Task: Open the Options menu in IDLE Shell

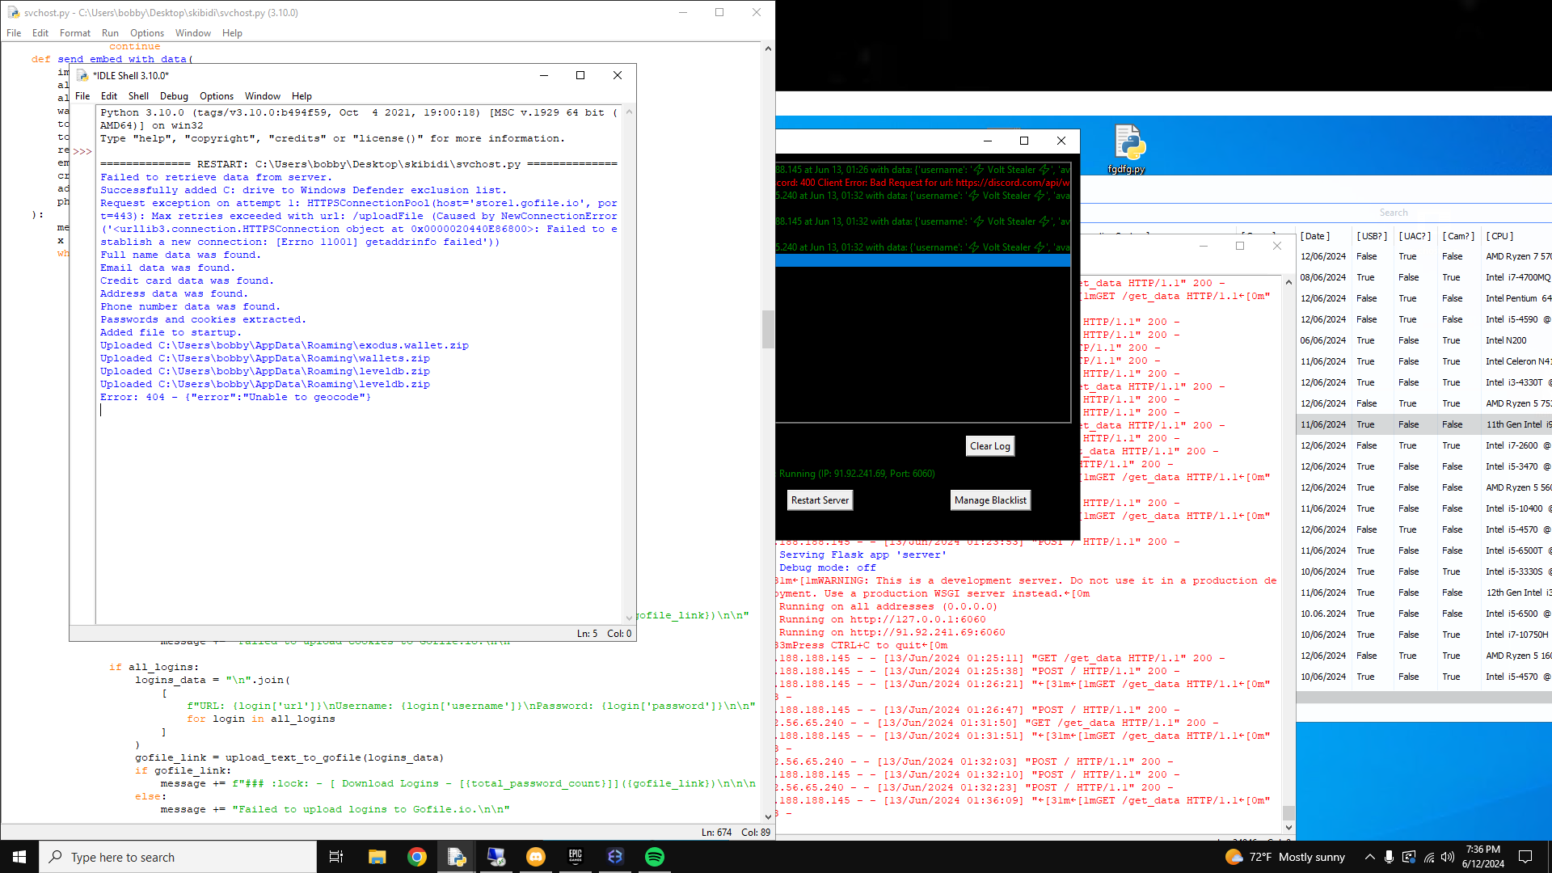Action: click(x=217, y=96)
